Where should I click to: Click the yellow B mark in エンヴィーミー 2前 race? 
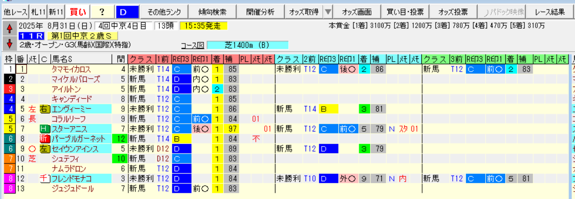pos(328,109)
